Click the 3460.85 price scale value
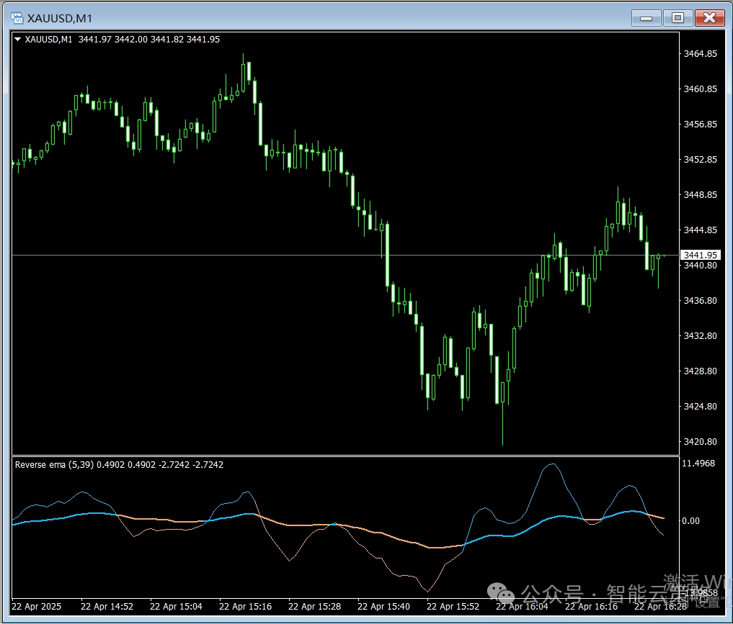Image resolution: width=733 pixels, height=624 pixels. pyautogui.click(x=700, y=89)
